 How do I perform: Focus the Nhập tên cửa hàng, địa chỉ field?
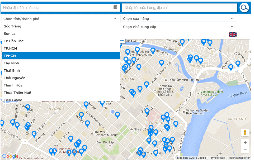tap(180, 8)
